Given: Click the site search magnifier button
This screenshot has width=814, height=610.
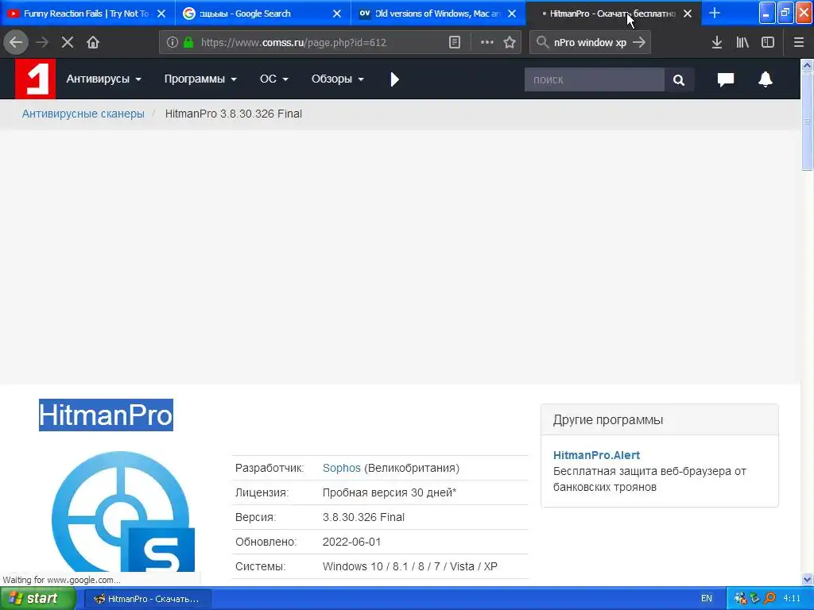Looking at the screenshot, I should pos(679,80).
